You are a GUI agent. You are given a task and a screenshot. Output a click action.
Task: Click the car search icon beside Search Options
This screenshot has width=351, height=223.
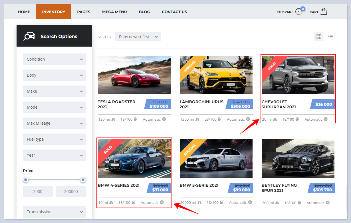[29, 36]
